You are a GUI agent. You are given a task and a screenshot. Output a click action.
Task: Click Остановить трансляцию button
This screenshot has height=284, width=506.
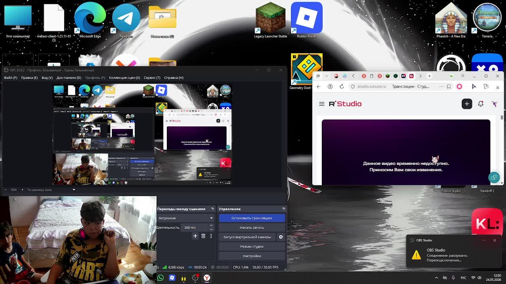(252, 218)
